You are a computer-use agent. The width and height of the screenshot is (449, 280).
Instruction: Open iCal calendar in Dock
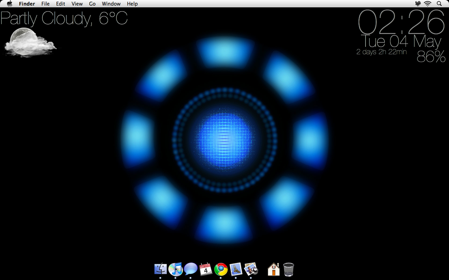pyautogui.click(x=206, y=269)
